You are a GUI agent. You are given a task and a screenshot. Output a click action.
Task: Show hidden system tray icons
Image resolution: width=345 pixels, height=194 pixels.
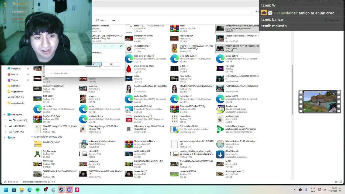coord(295,190)
